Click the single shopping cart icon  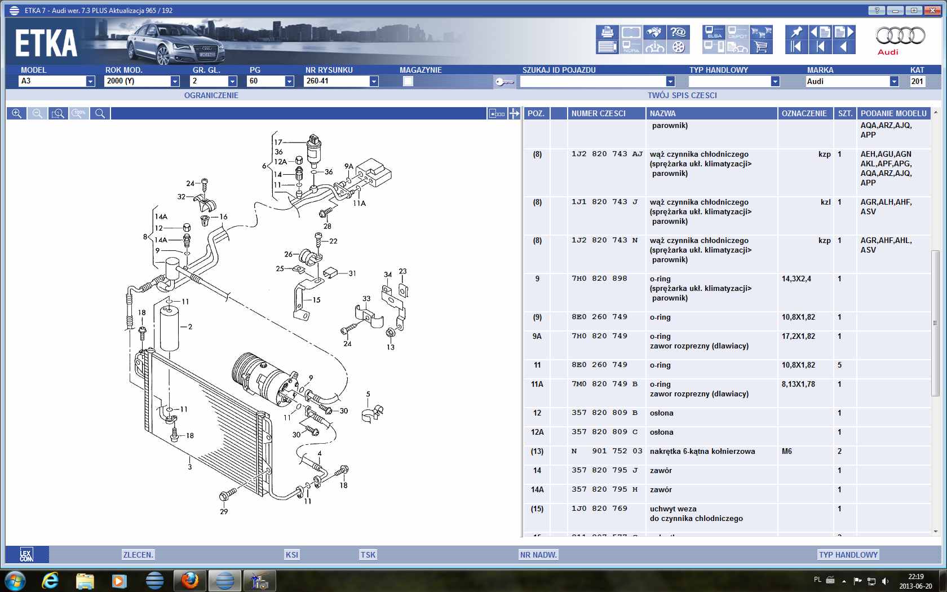click(x=761, y=47)
